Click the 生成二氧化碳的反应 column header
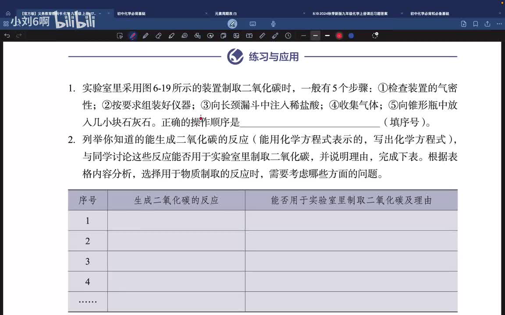Screen dimensions: 505x315 (x=176, y=200)
